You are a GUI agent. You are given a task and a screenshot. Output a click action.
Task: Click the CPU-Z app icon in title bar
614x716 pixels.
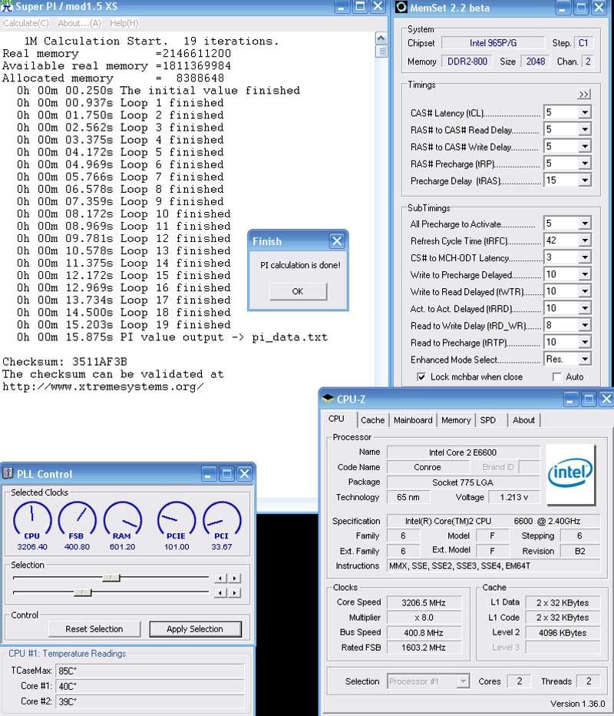point(328,398)
